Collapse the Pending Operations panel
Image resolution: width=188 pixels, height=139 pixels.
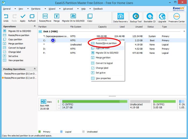click(x=35, y=69)
